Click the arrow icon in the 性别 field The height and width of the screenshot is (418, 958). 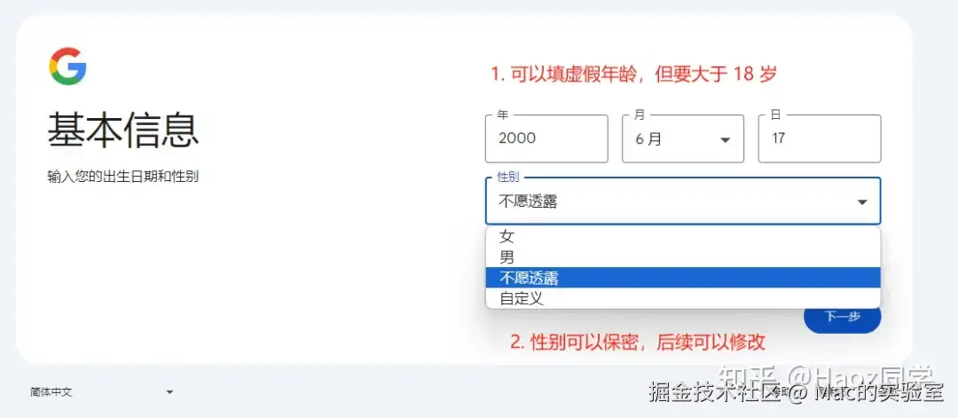pos(862,201)
